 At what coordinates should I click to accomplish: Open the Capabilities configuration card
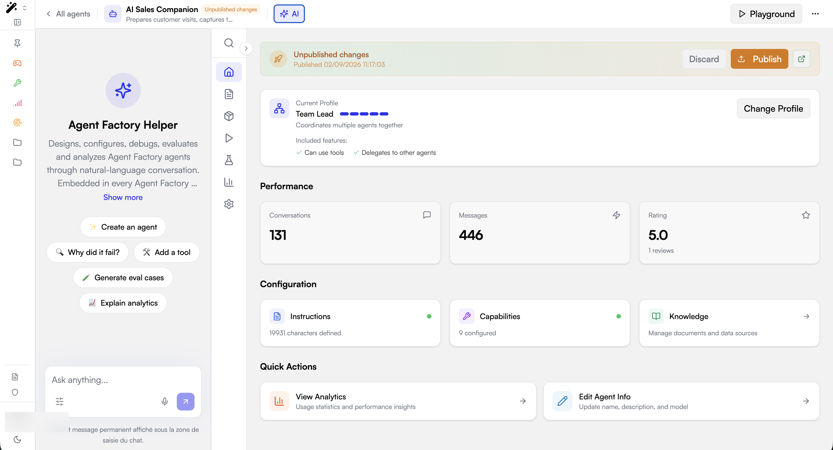[x=540, y=323]
